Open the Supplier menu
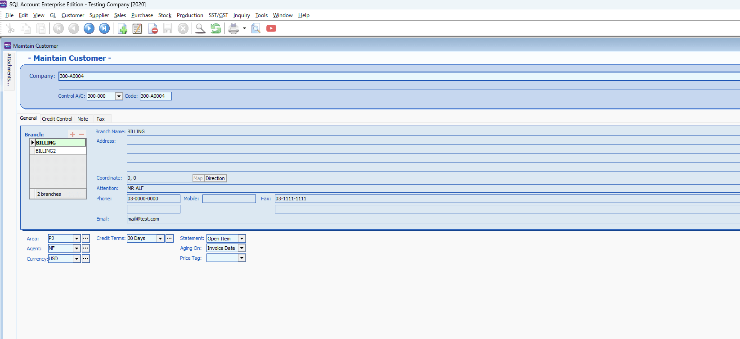This screenshot has height=339, width=740. [99, 15]
